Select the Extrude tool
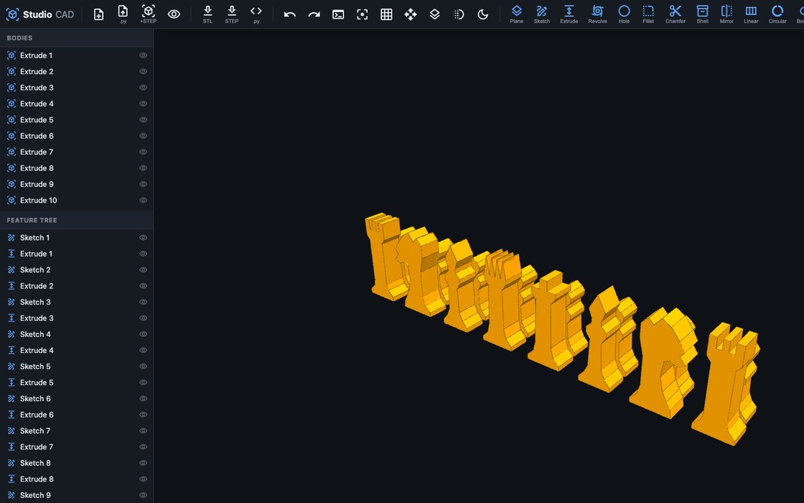The height and width of the screenshot is (503, 804). point(569,14)
